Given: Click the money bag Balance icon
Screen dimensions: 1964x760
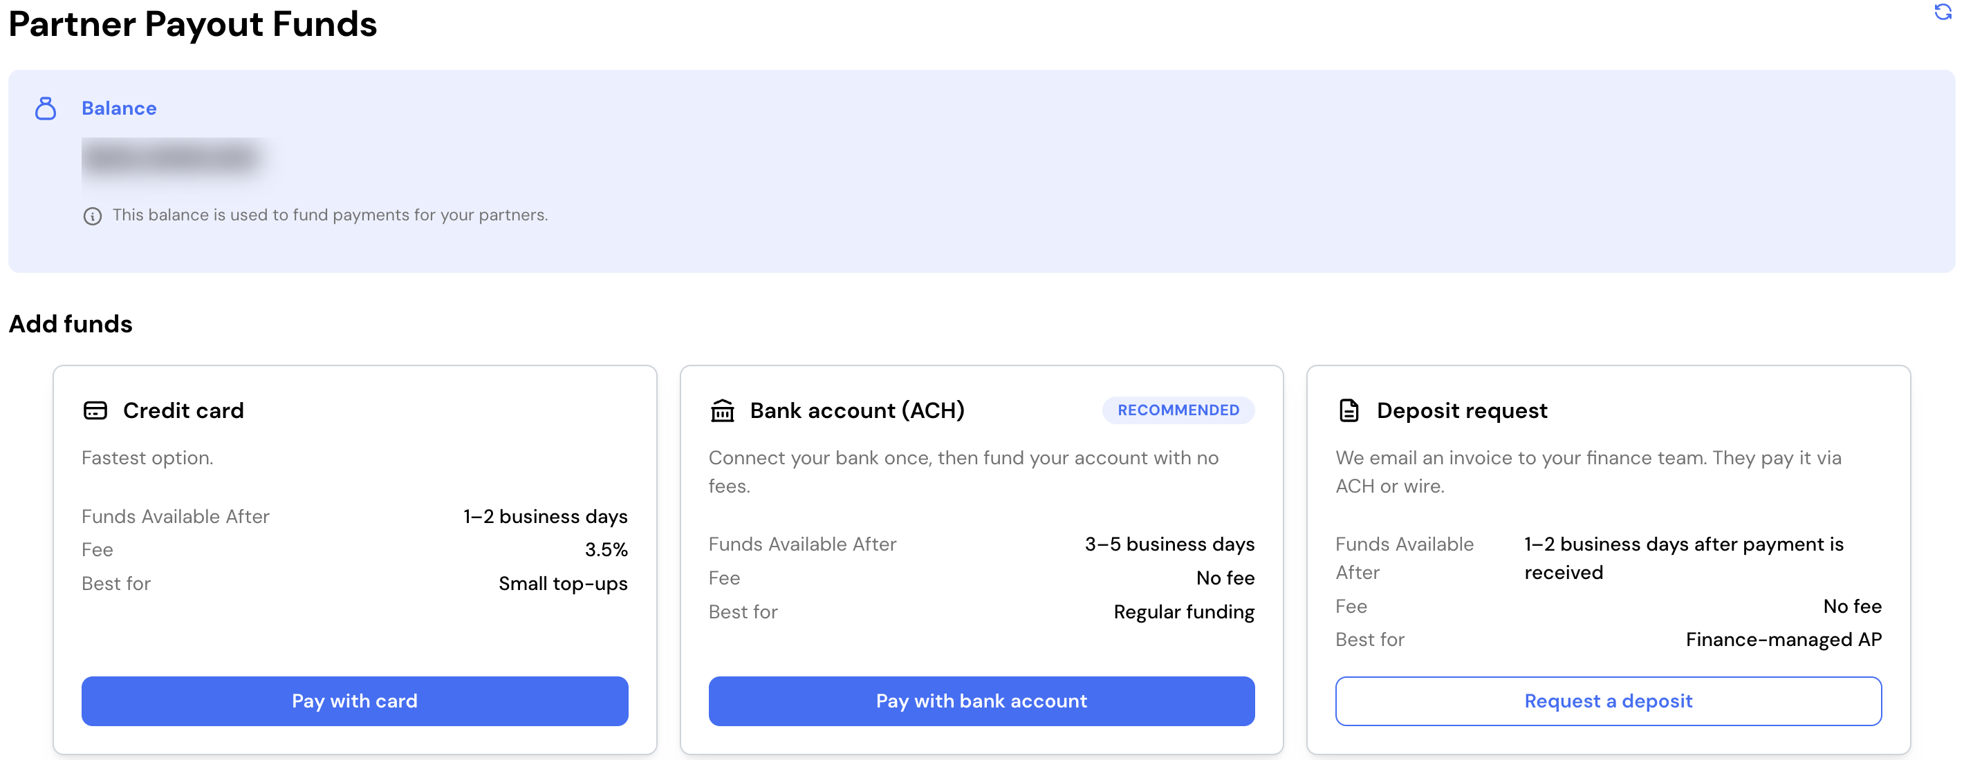Looking at the screenshot, I should 46,108.
